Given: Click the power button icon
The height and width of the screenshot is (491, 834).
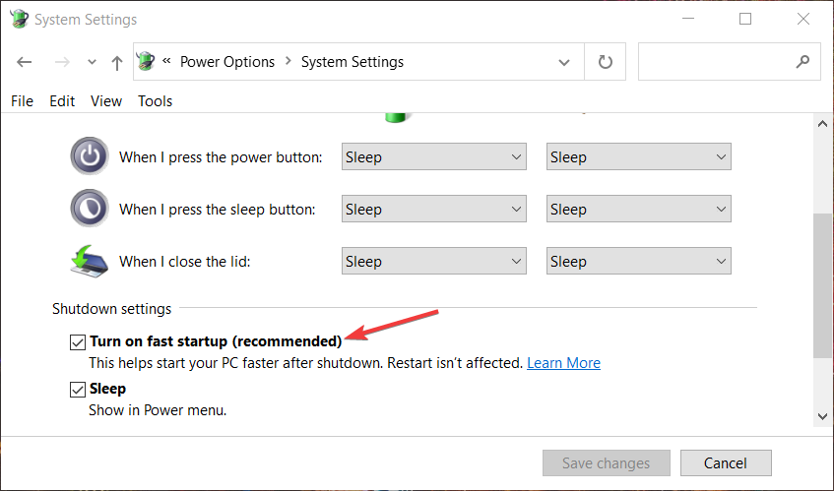Looking at the screenshot, I should [89, 156].
